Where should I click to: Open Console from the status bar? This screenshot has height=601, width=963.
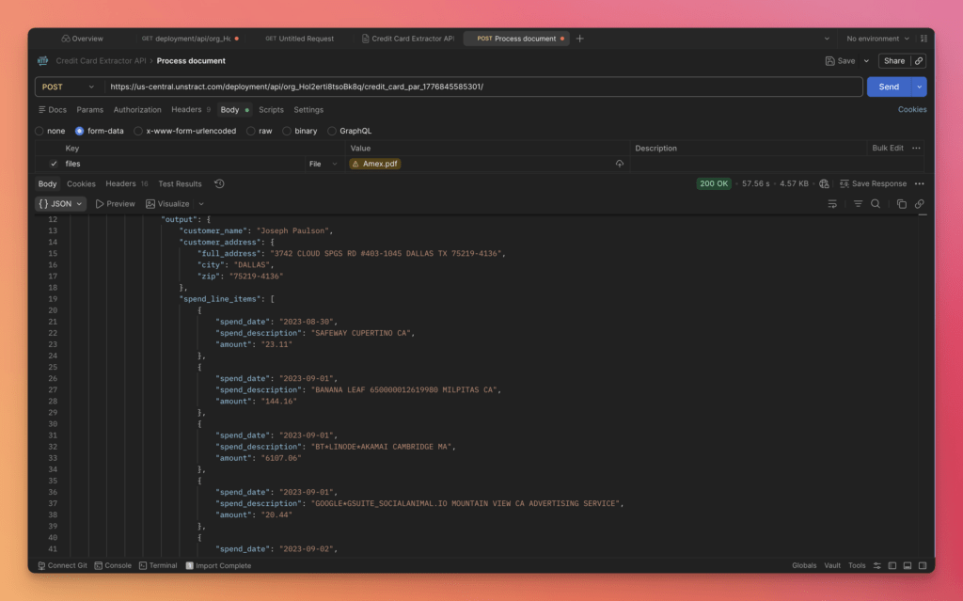pyautogui.click(x=112, y=565)
